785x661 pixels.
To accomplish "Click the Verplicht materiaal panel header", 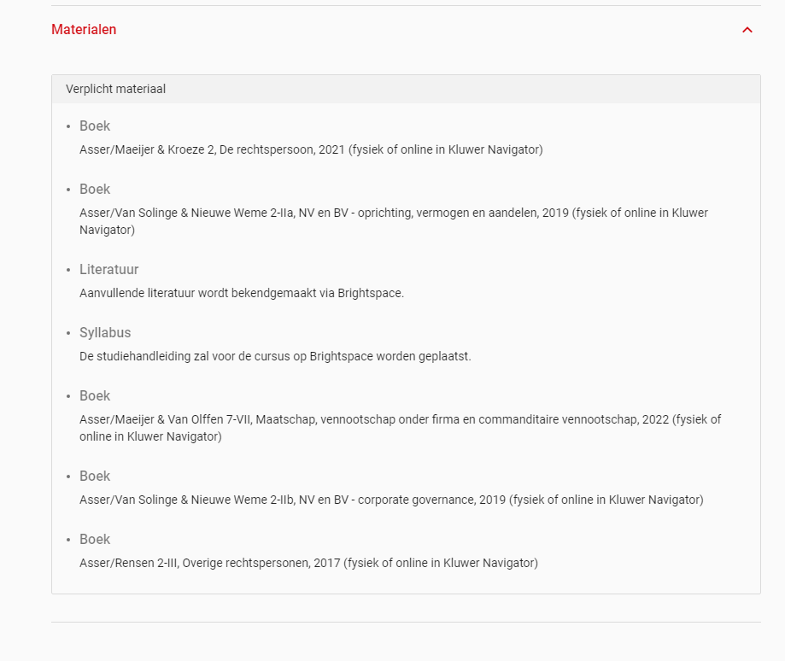I will [115, 89].
